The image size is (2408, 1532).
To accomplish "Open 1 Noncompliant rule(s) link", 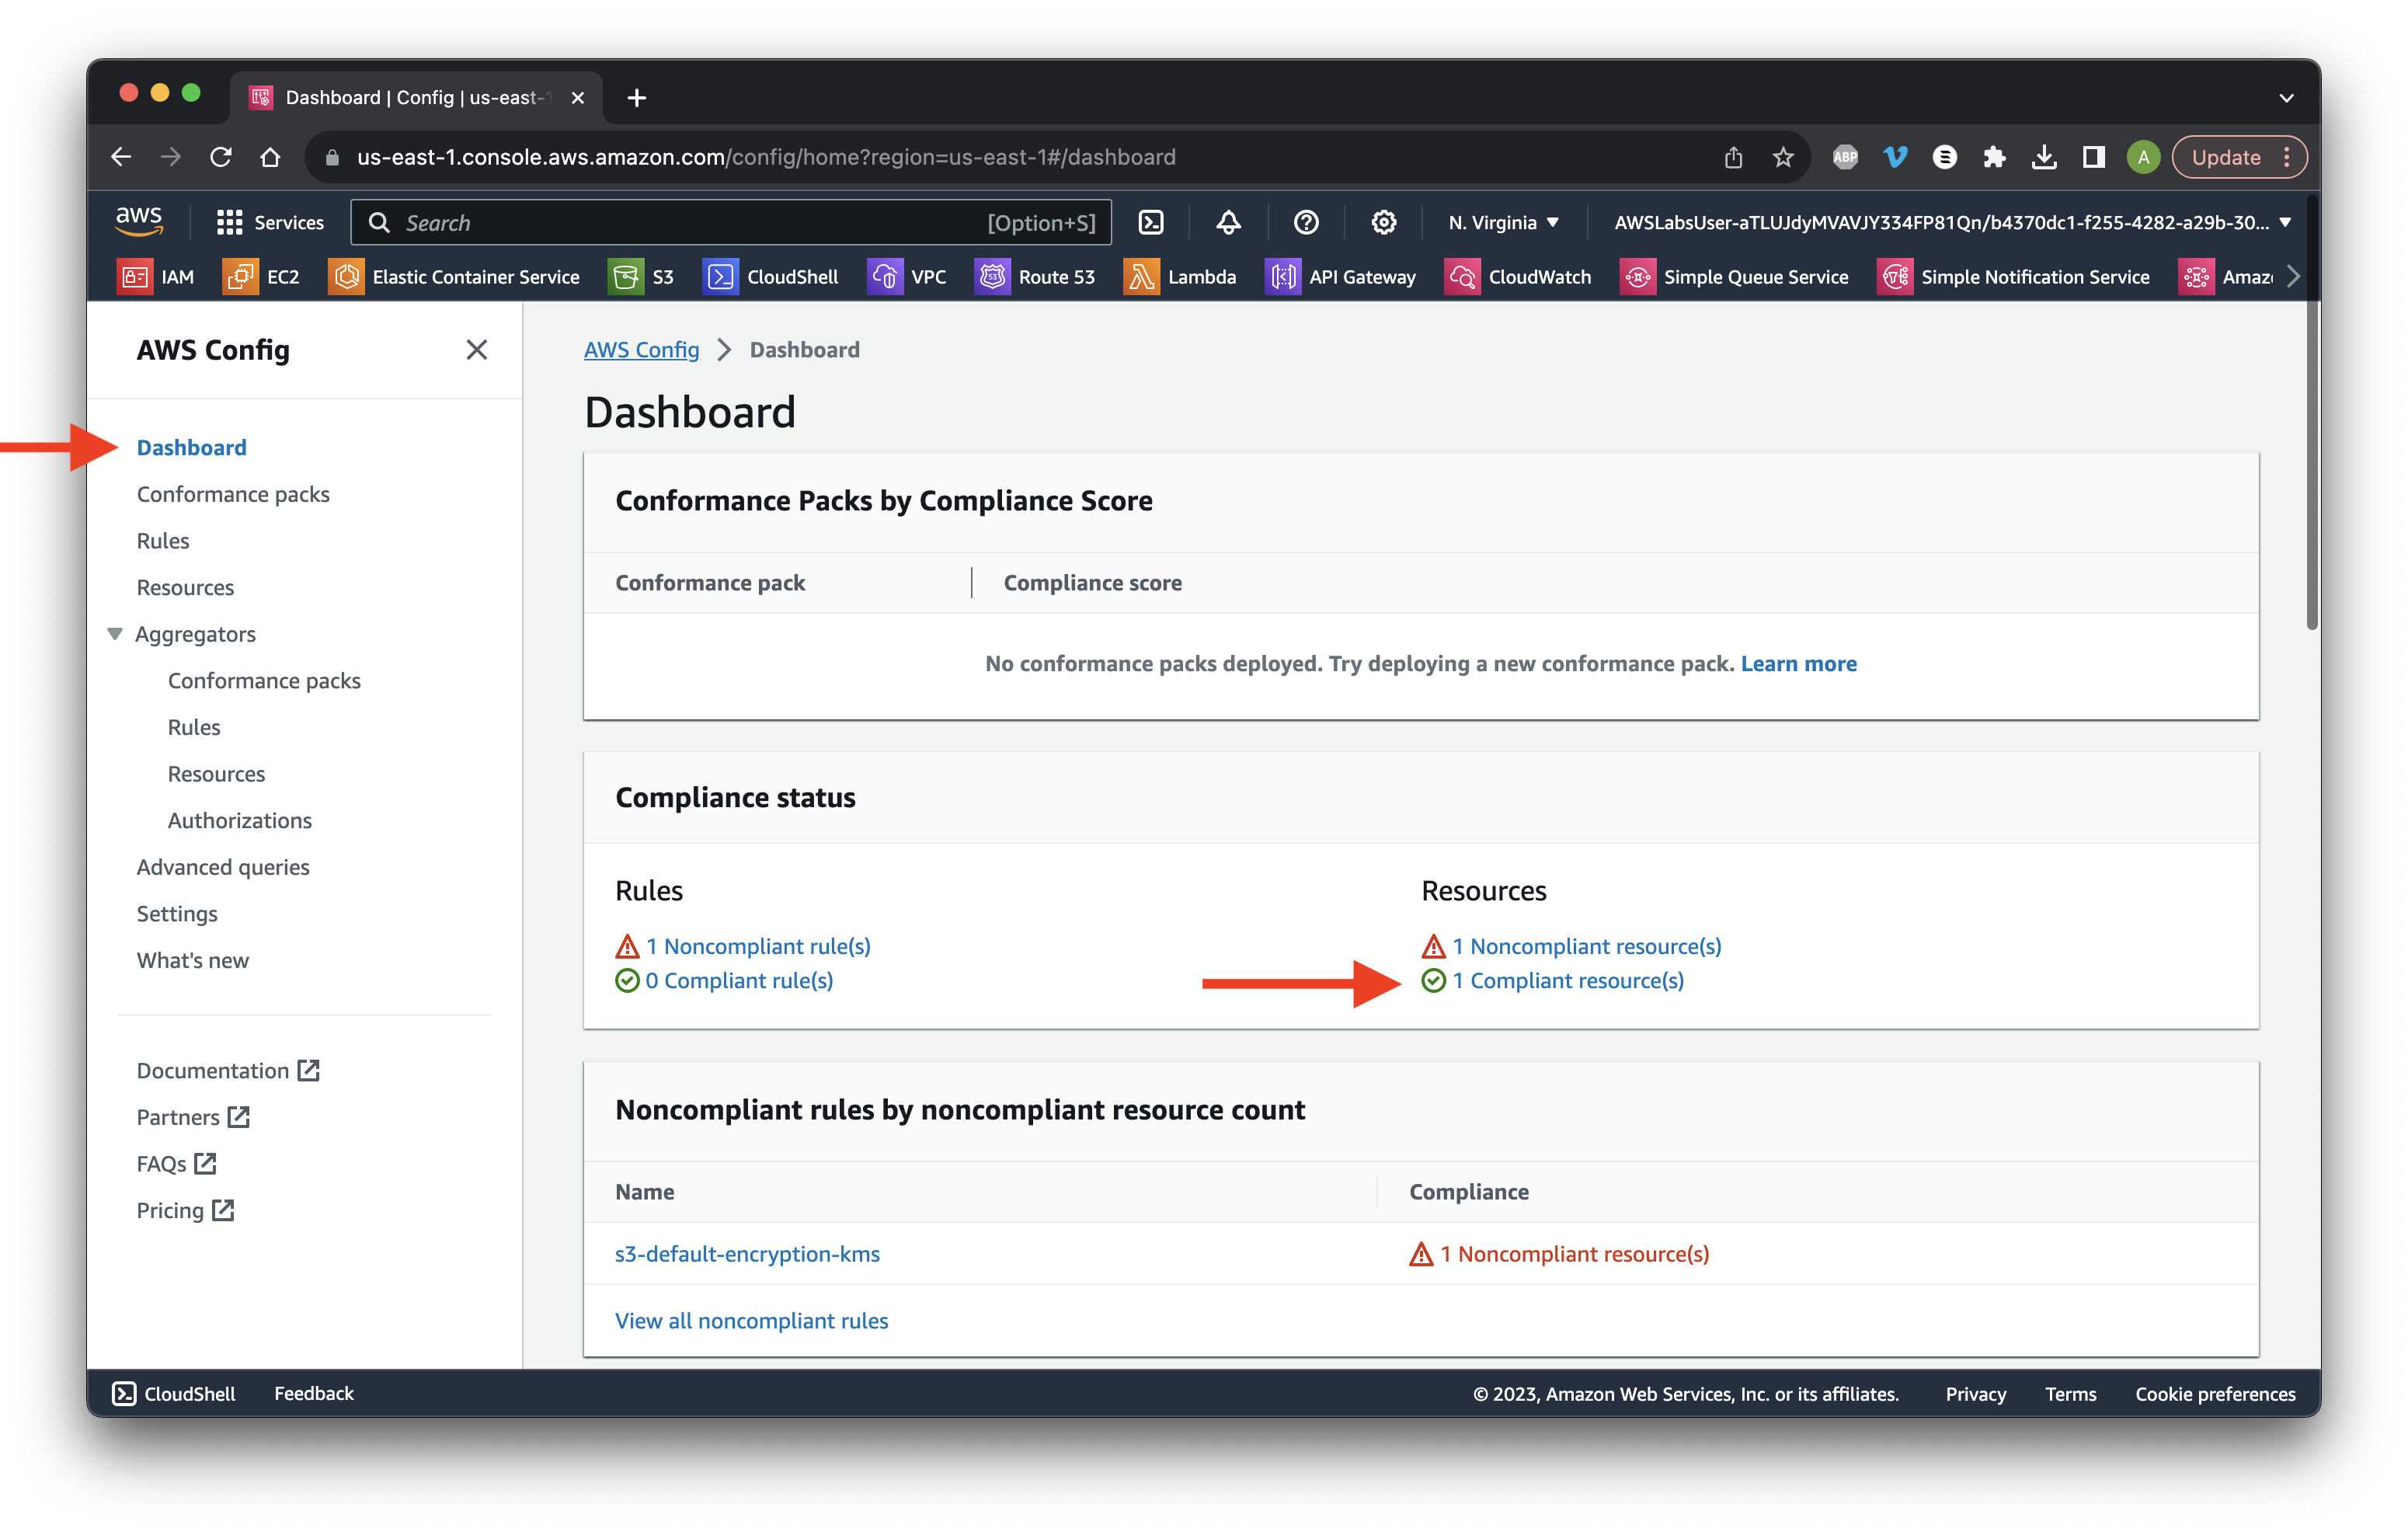I will pyautogui.click(x=757, y=946).
